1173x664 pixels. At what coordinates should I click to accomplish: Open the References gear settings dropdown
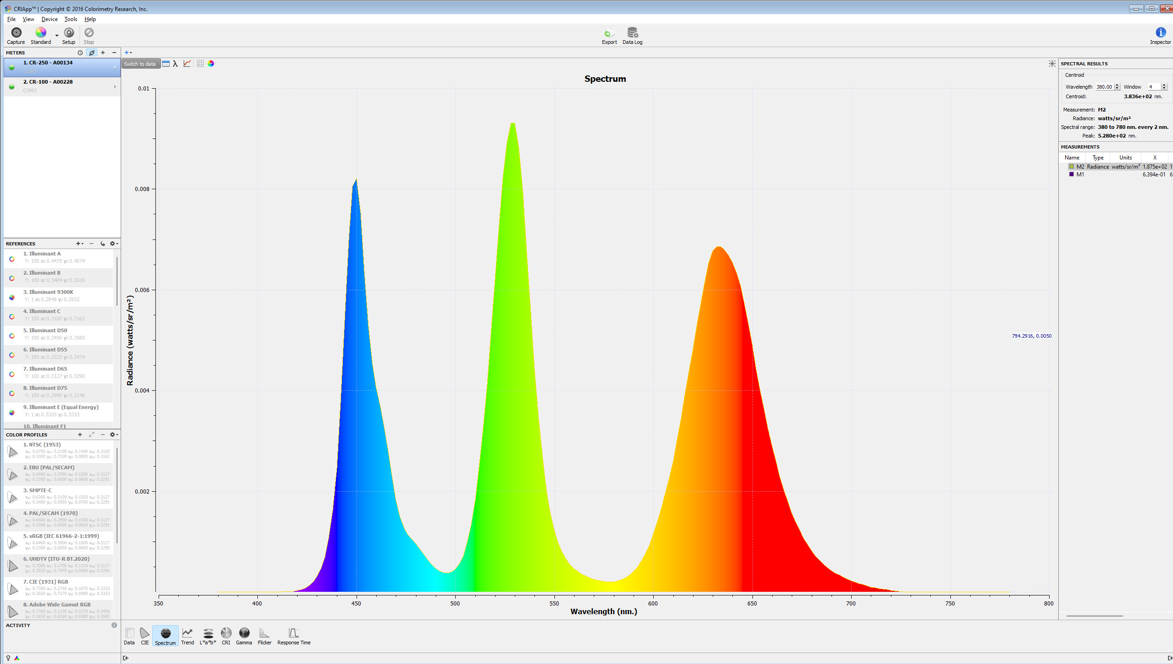click(x=113, y=244)
